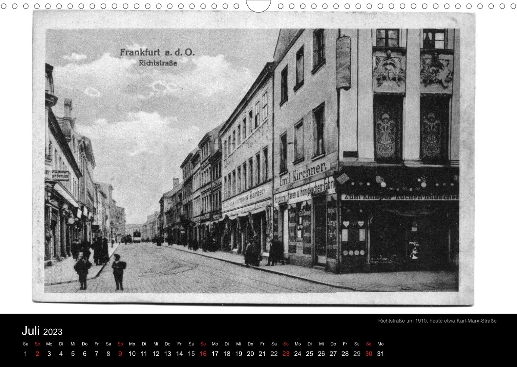The image size is (517, 367).
Task: Click the year 2023 label
Action: coord(53,332)
